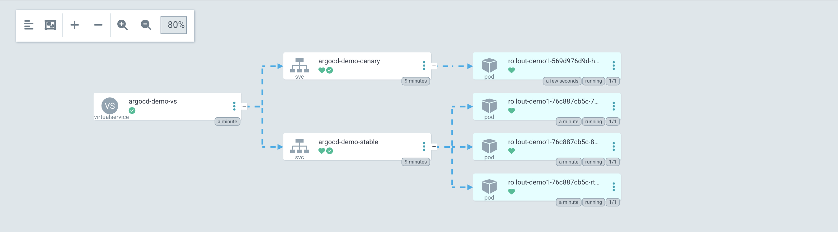This screenshot has width=838, height=232.
Task: Collapse children of the argocd-demo-canary node
Action: 434,66
